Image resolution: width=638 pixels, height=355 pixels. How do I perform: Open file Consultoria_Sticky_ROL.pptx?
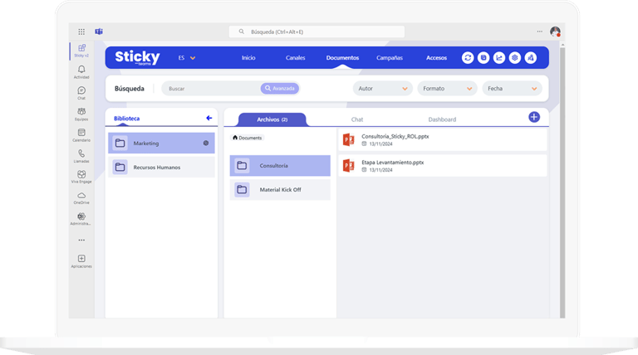point(443,139)
